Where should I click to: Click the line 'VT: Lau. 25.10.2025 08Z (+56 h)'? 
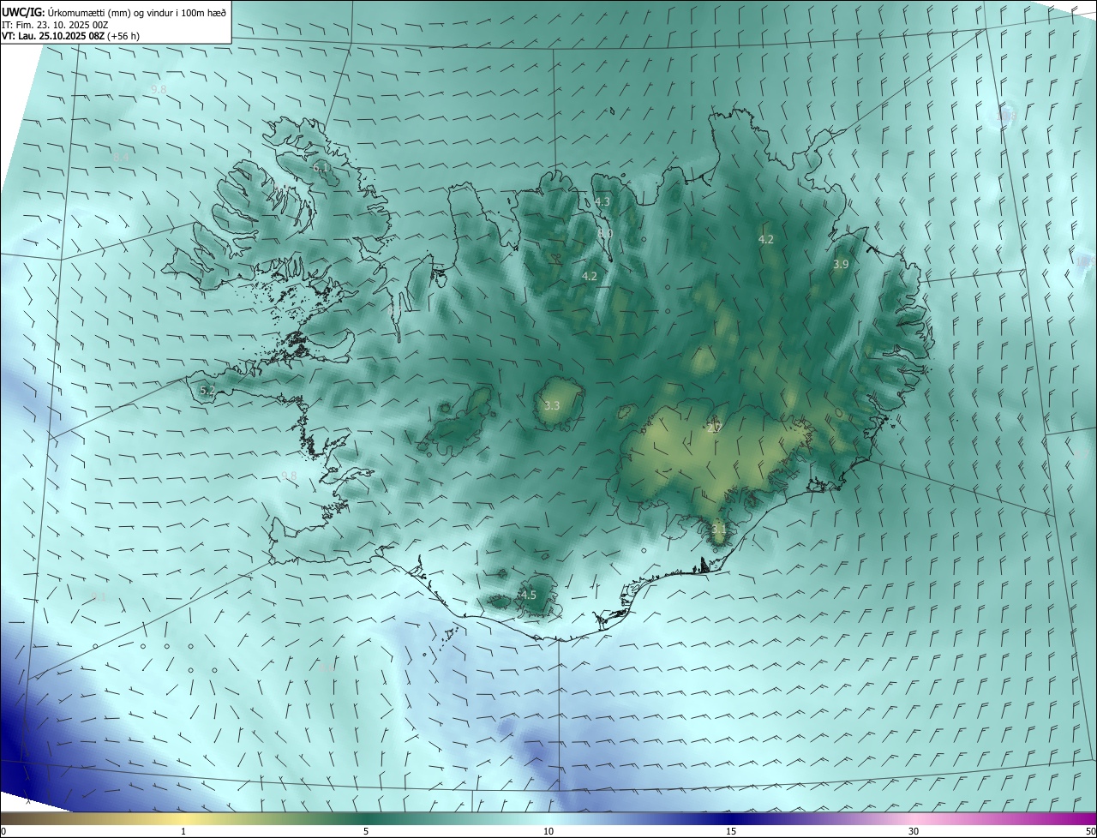point(71,36)
